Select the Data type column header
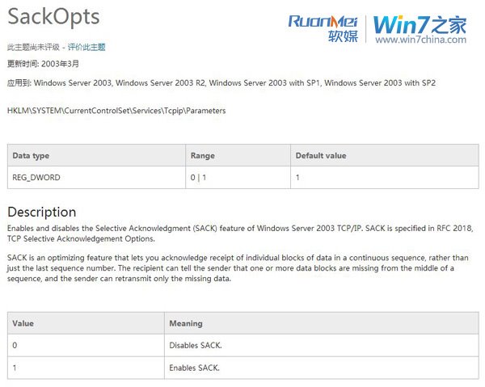Screen dimensions: 485x387 click(x=31, y=155)
